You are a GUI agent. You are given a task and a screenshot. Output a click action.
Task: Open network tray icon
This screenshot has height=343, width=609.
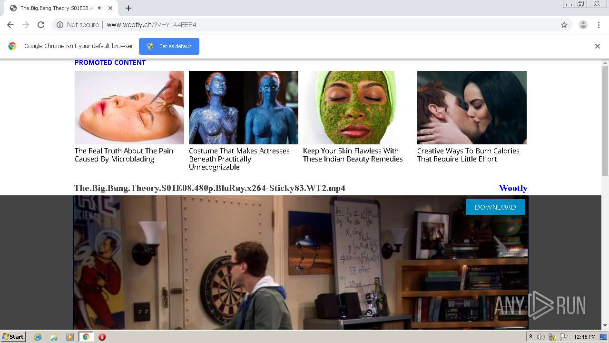[x=552, y=337]
